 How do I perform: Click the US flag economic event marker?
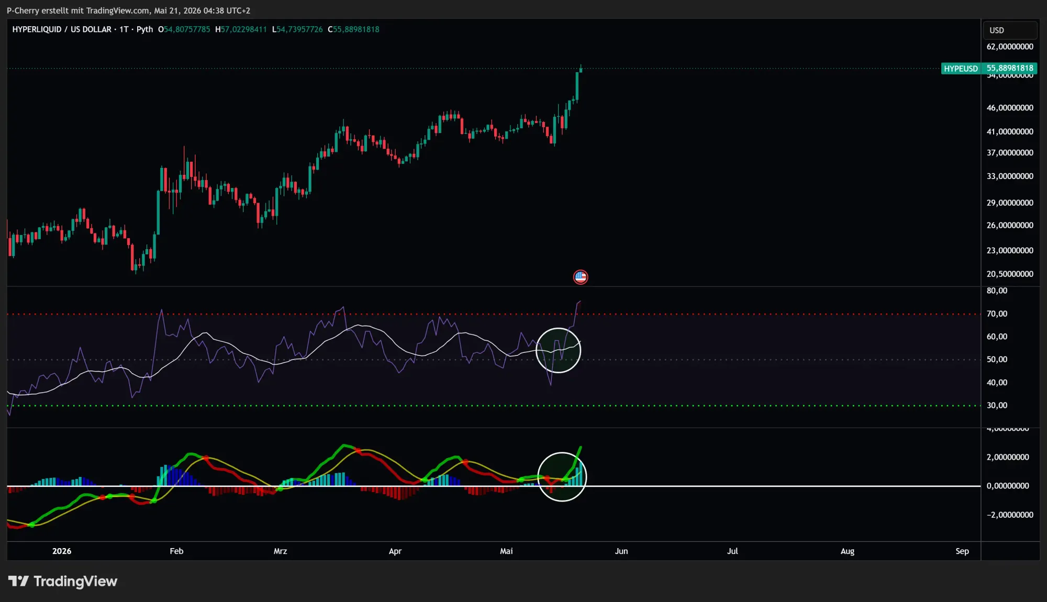[x=581, y=277]
